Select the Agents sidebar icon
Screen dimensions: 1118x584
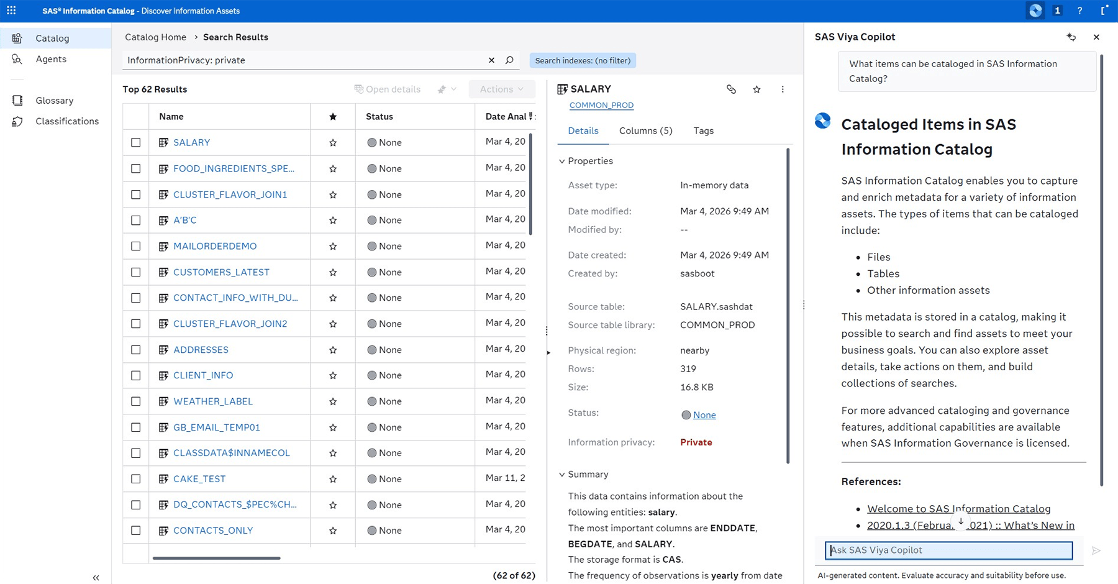[x=50, y=59]
